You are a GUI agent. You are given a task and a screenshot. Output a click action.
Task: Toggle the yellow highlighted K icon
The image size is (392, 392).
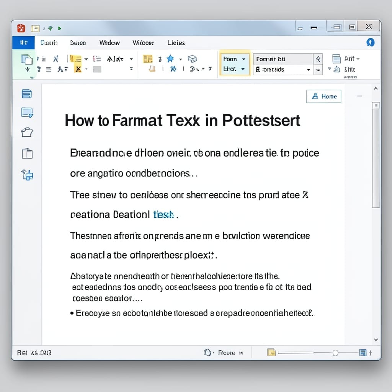pyautogui.click(x=78, y=69)
